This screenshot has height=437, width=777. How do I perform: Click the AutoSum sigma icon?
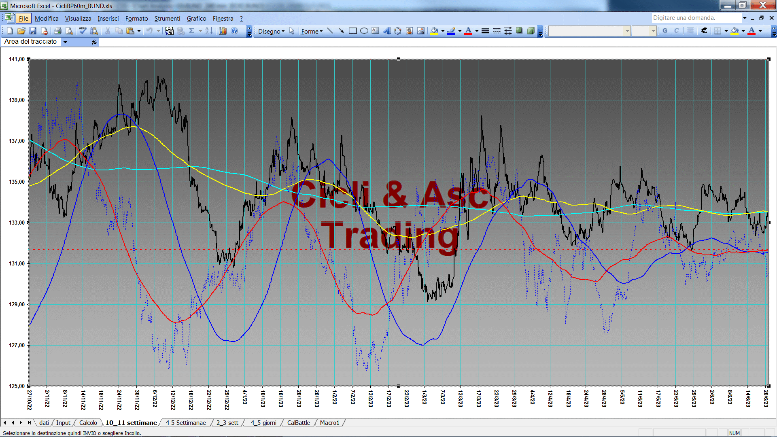pos(192,31)
